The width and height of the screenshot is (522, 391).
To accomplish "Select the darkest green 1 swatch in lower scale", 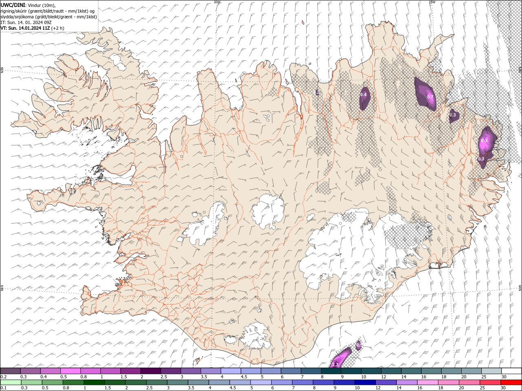I will pos(94,382).
